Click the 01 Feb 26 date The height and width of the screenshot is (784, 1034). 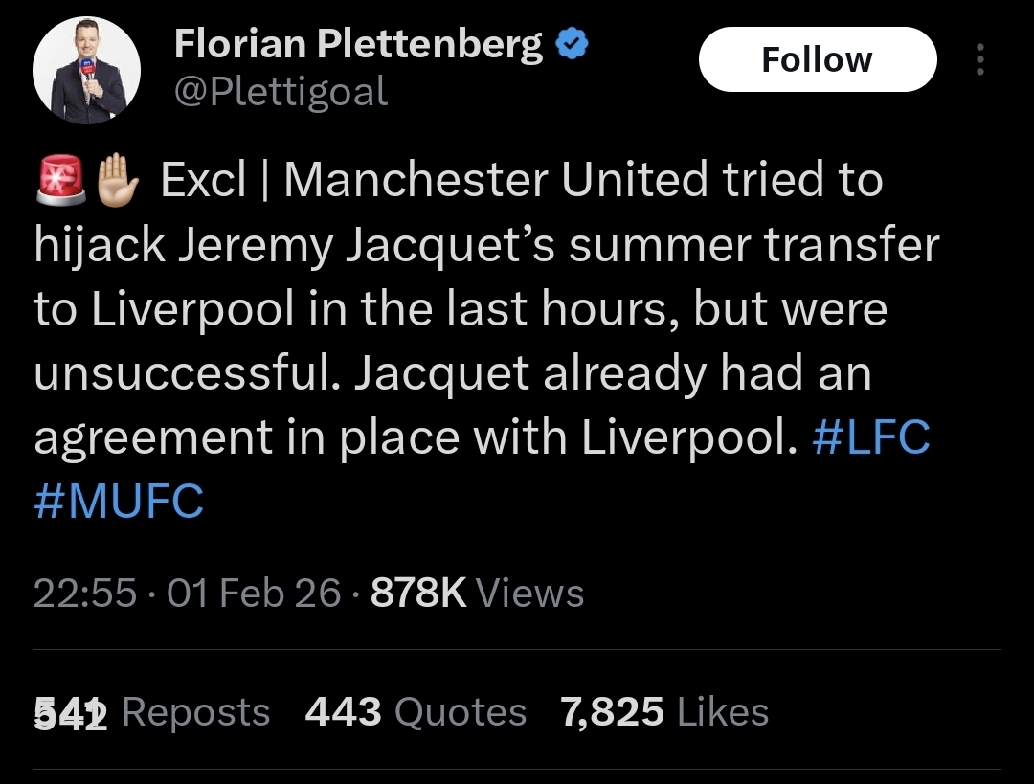point(254,594)
